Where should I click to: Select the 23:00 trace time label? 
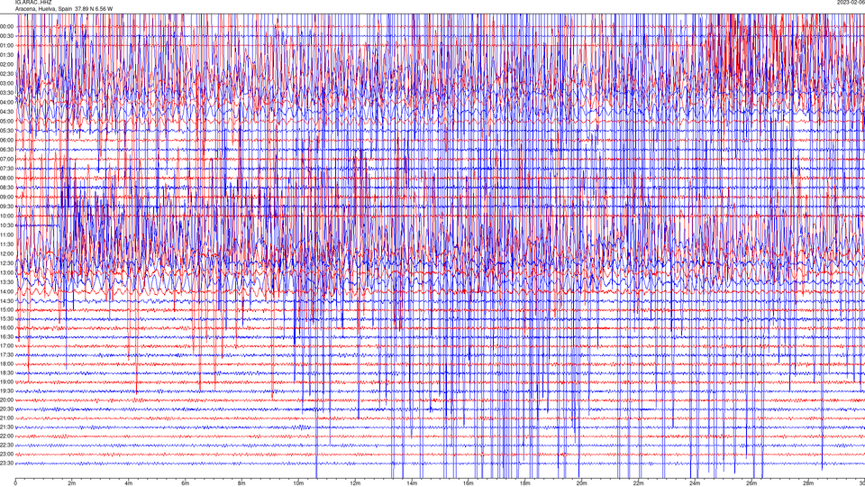[6, 454]
